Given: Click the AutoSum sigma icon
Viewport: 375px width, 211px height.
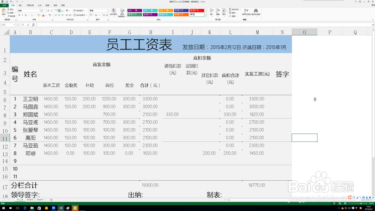Looking at the screenshot, I should pyautogui.click(x=230, y=9).
